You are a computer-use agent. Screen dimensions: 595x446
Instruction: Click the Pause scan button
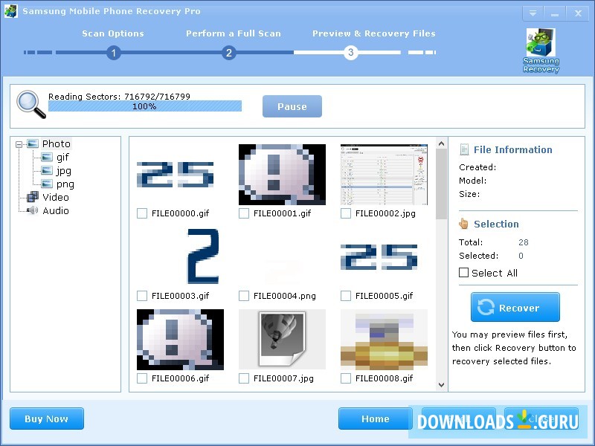[x=292, y=106]
